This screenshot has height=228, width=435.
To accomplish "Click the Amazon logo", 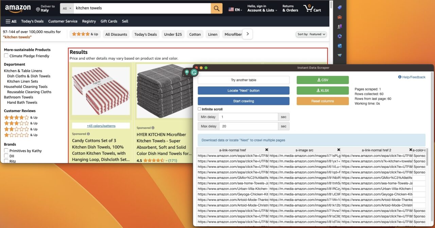I will pos(18,8).
